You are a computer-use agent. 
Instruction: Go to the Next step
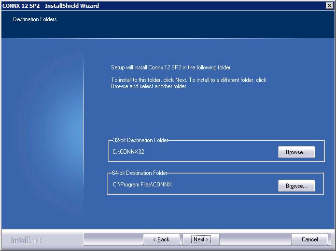[201, 239]
